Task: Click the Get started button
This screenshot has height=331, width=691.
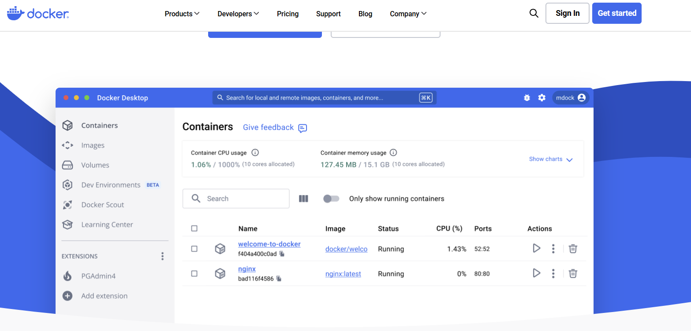Action: coord(617,13)
